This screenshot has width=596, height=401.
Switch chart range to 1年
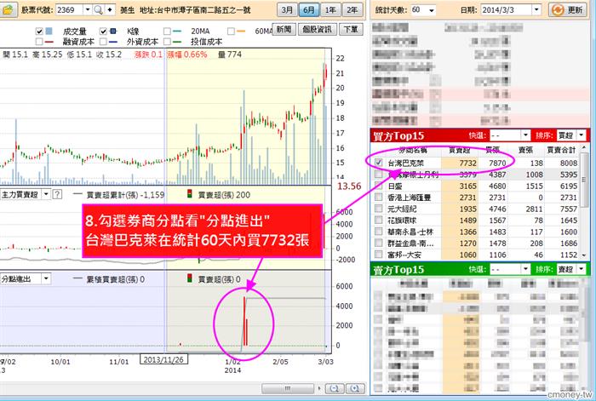pos(330,10)
